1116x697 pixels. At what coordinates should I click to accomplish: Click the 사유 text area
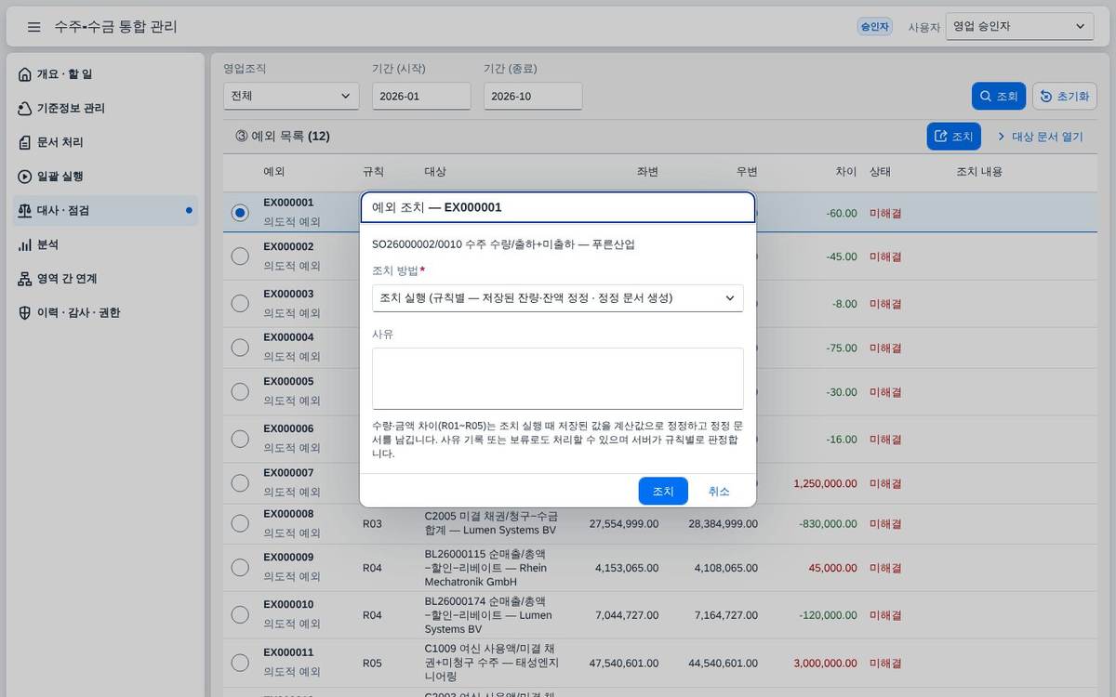(x=558, y=378)
